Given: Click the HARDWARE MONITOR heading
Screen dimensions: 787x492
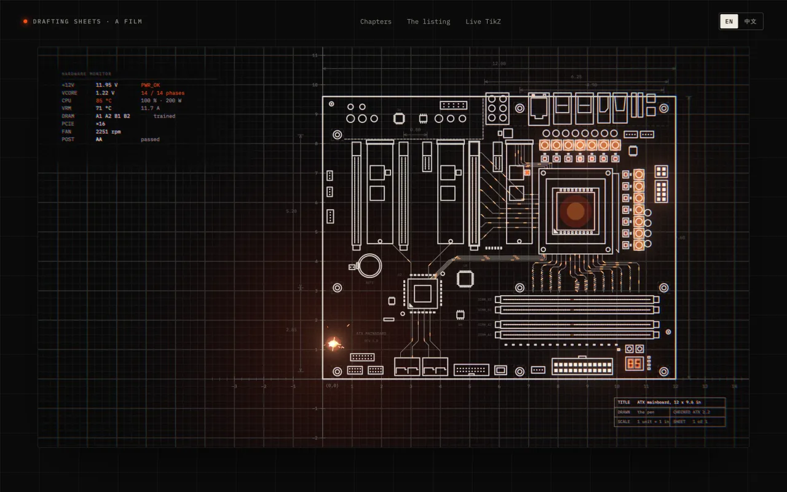Looking at the screenshot, I should [x=87, y=74].
